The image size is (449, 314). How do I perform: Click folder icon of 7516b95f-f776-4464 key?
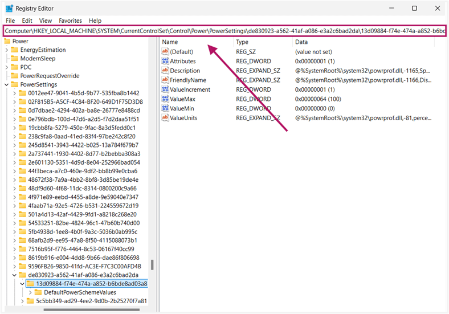coord(22,249)
